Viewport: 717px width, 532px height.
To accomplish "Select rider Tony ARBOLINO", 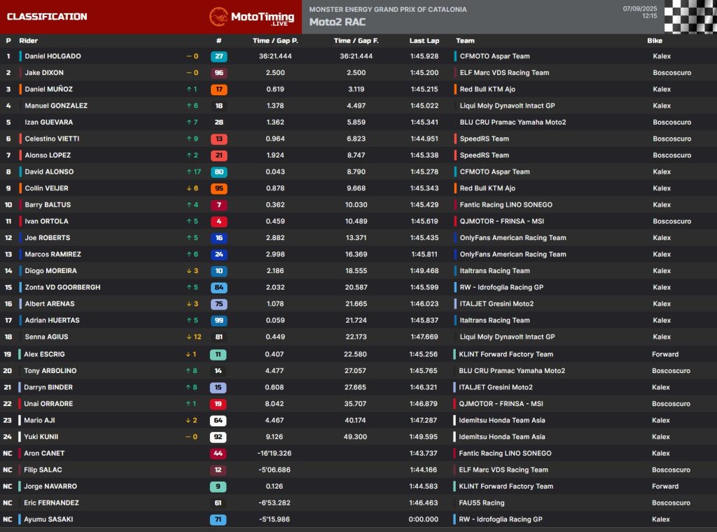I will [50, 371].
